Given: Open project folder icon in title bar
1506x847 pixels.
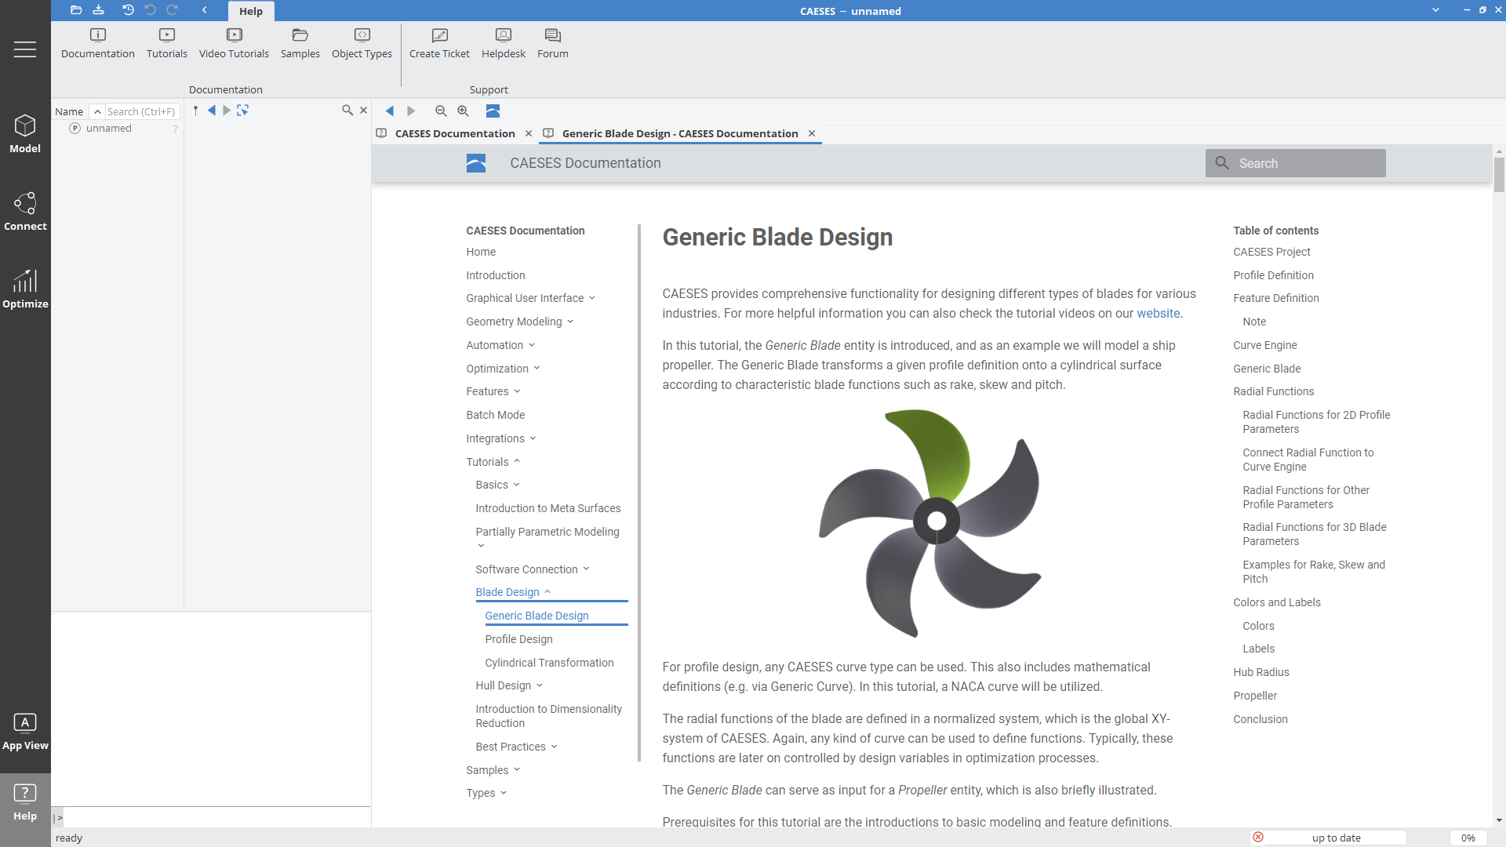Looking at the screenshot, I should click(x=76, y=10).
